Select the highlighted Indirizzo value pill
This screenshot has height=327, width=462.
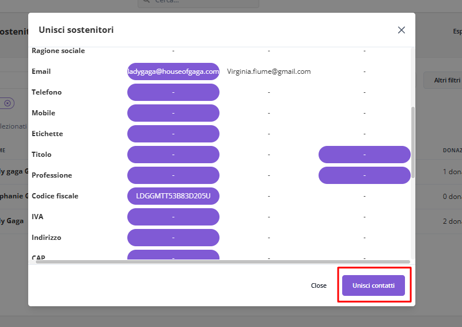173,238
